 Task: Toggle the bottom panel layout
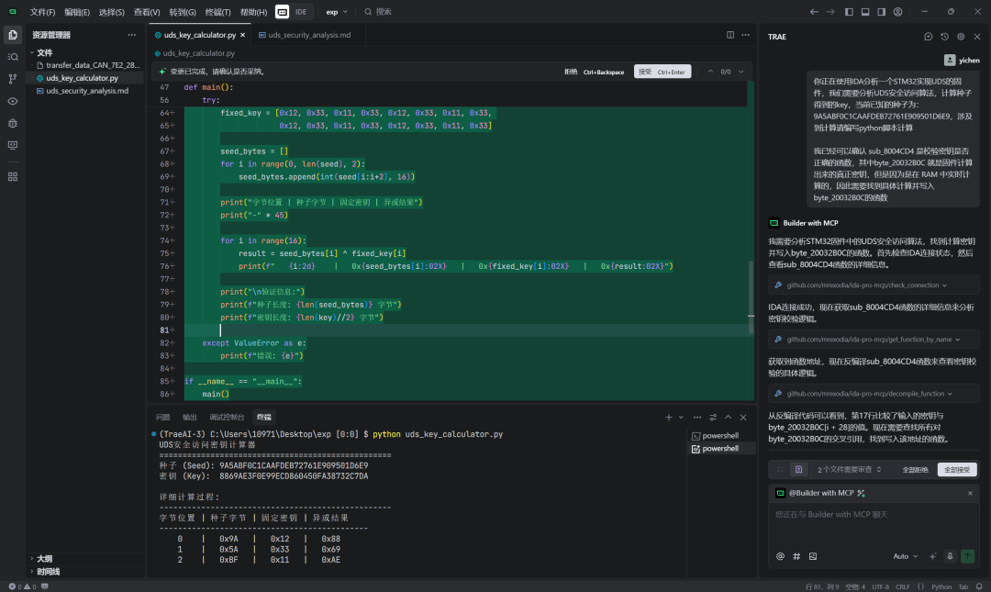[x=864, y=12]
